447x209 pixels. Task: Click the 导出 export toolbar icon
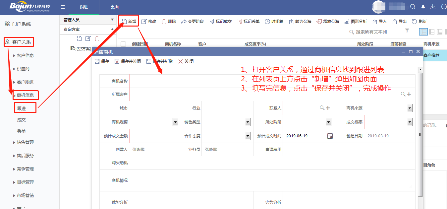pyautogui.click(x=395, y=22)
